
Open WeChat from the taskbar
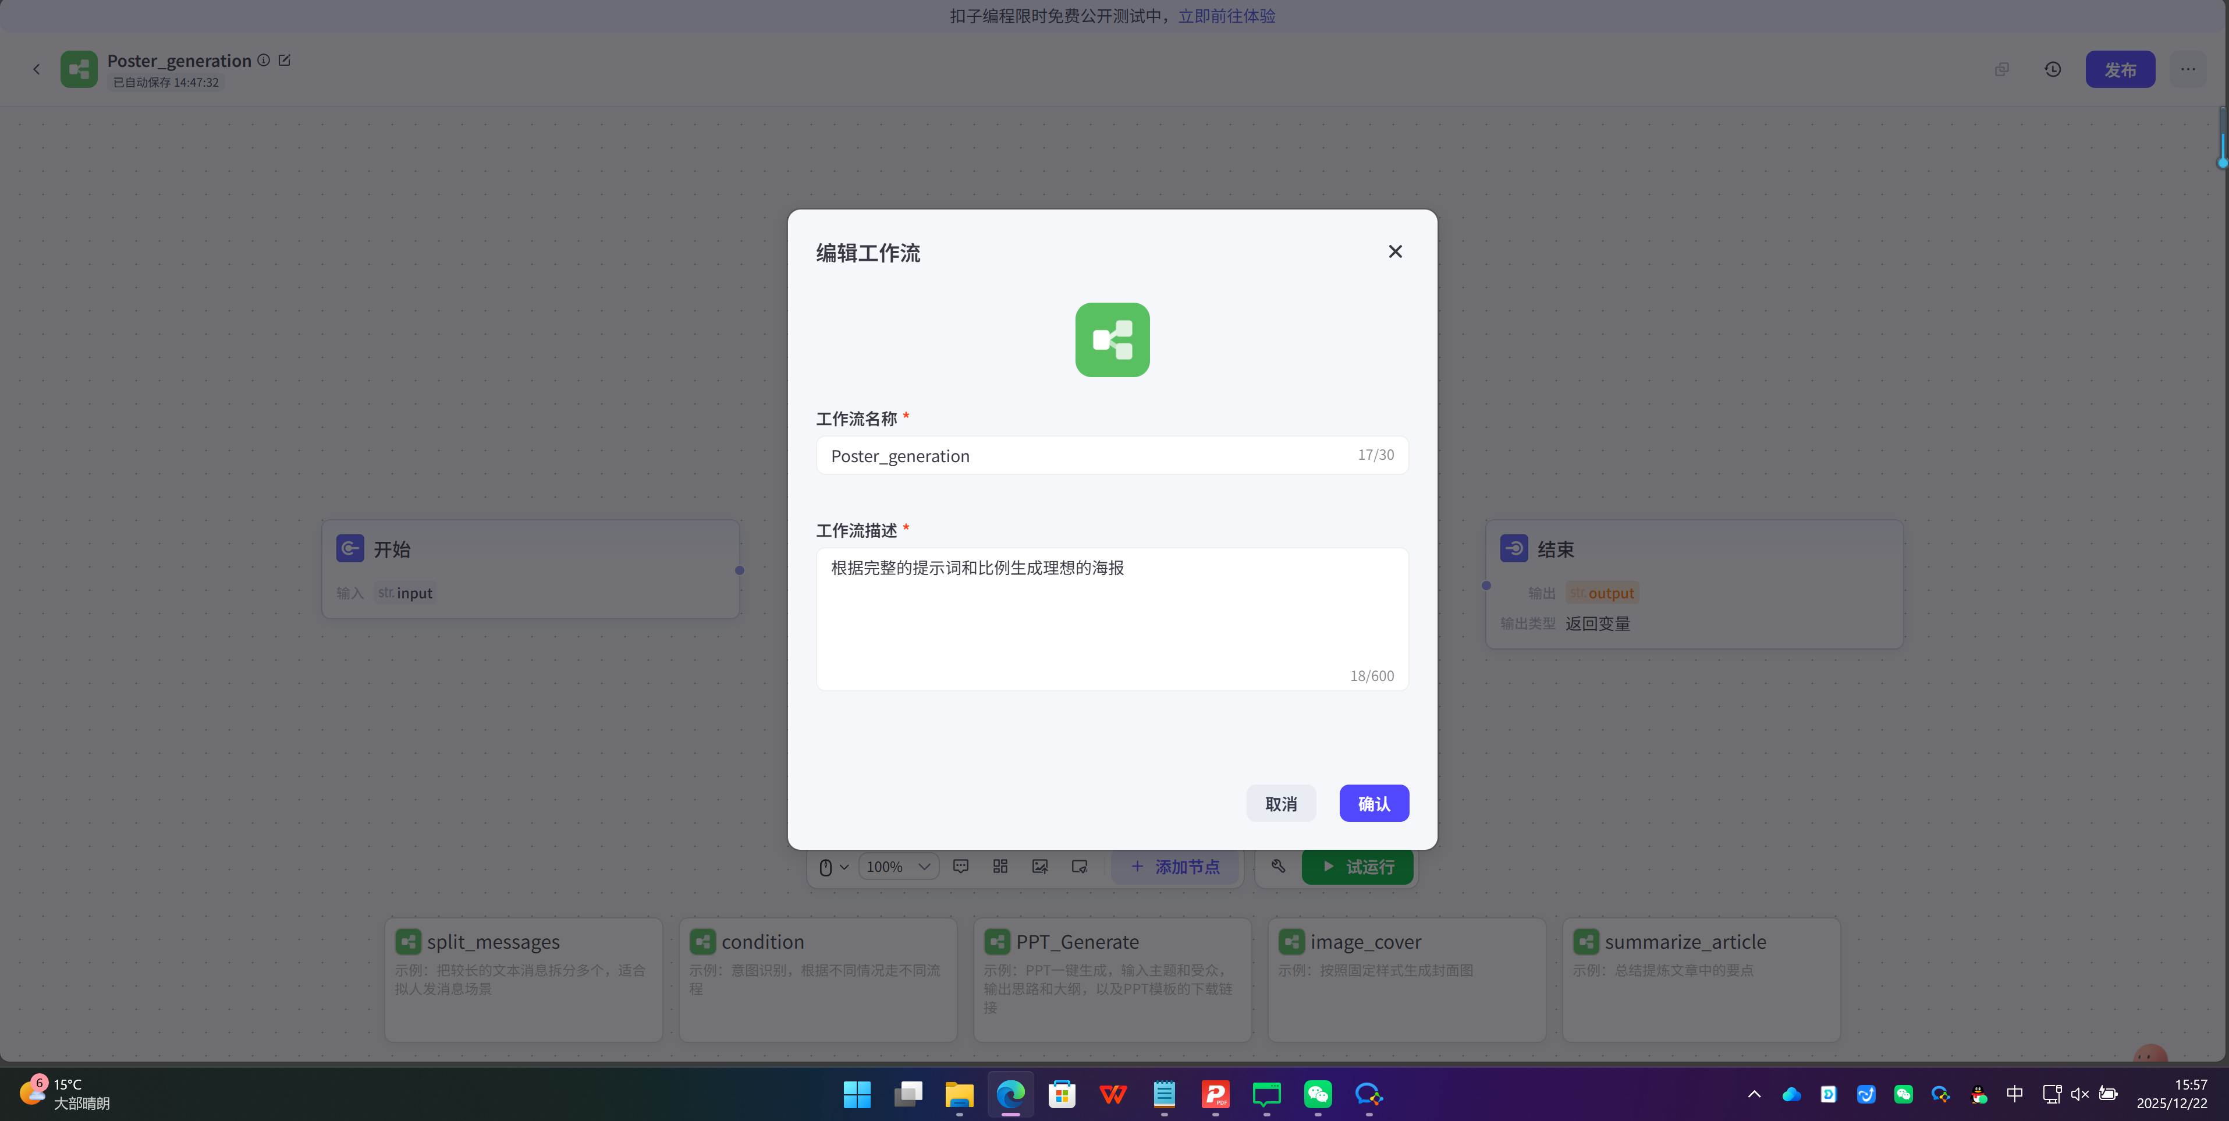coord(1317,1094)
